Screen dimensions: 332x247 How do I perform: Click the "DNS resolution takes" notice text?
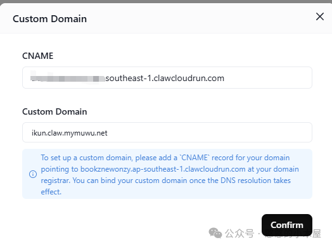(256, 180)
